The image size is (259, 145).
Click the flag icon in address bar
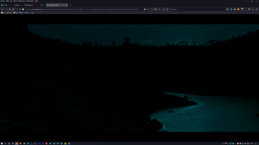(x=145, y=9)
